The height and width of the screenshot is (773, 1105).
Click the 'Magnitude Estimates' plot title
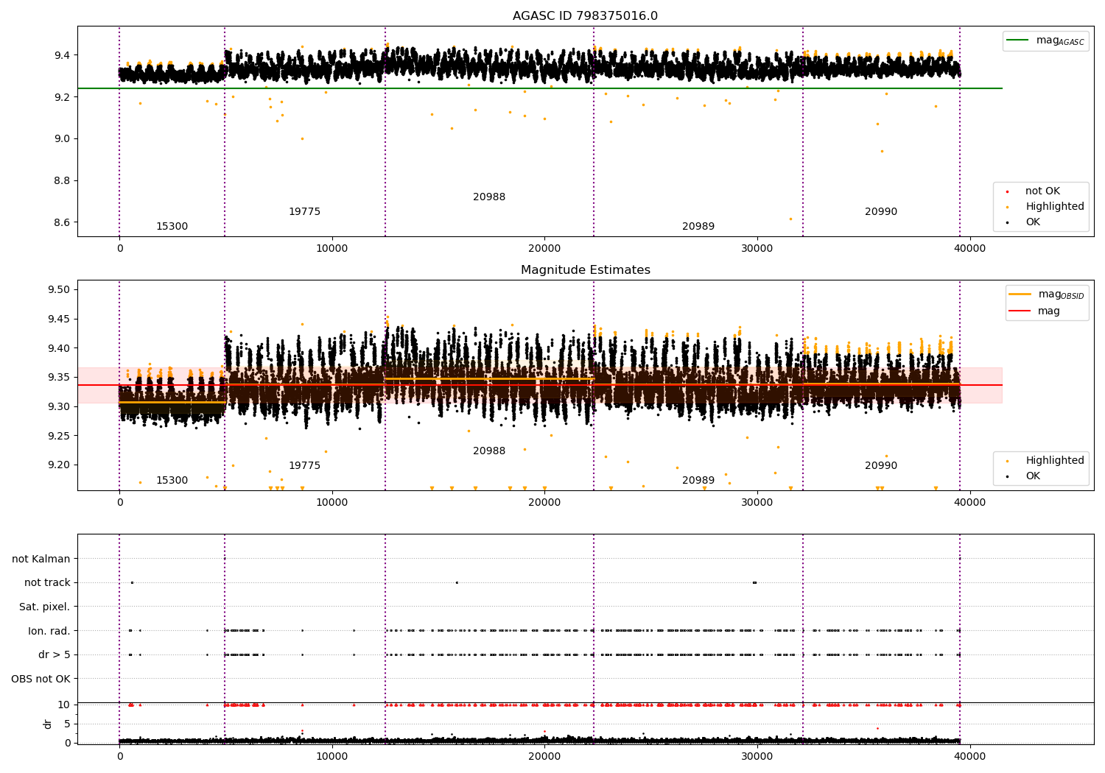pos(585,270)
